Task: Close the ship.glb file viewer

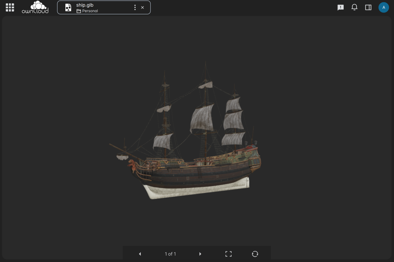Action: (142, 7)
